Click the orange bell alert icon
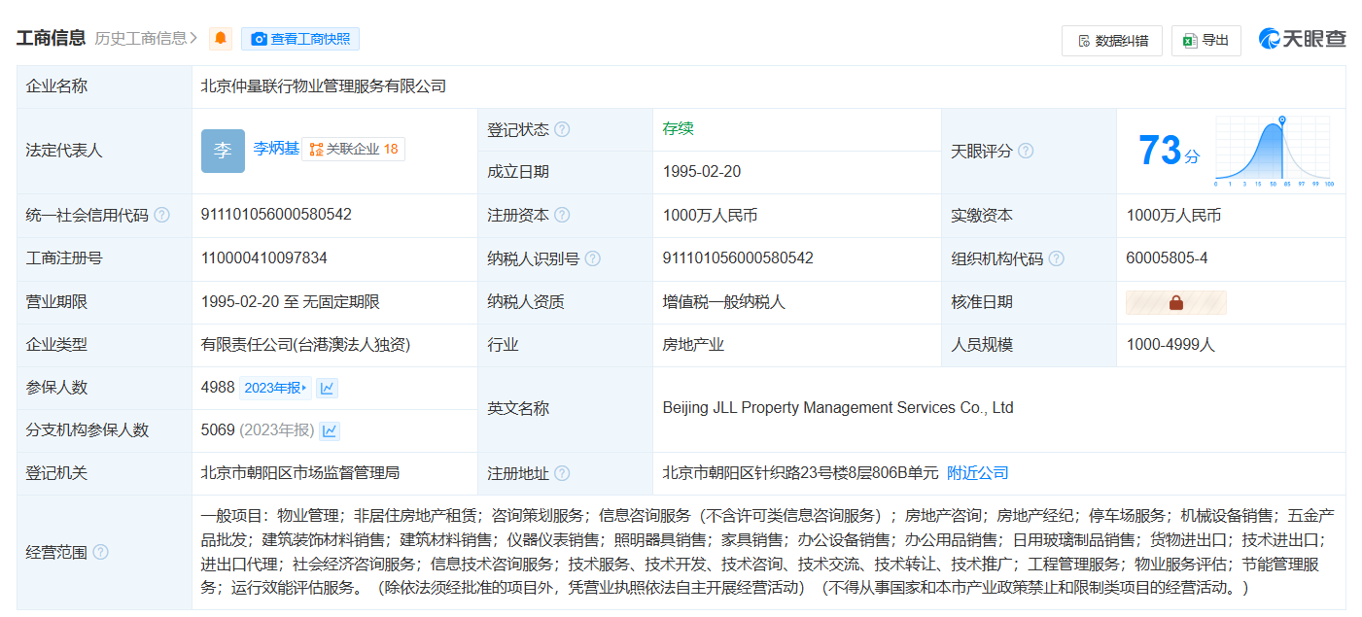This screenshot has width=1362, height=617. (221, 39)
